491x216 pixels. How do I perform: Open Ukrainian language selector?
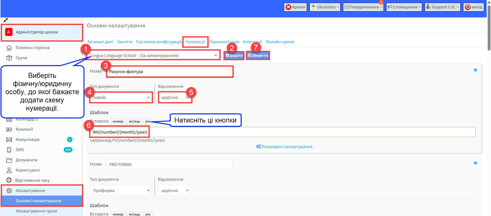325,7
